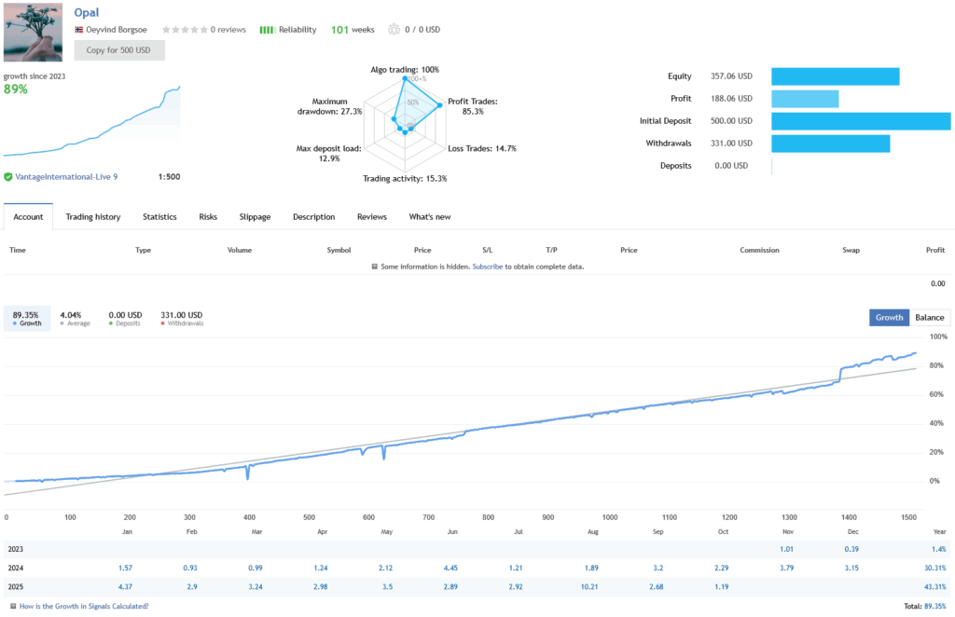The height and width of the screenshot is (617, 955).
Task: Click the green Reliability bars icon
Action: click(266, 30)
